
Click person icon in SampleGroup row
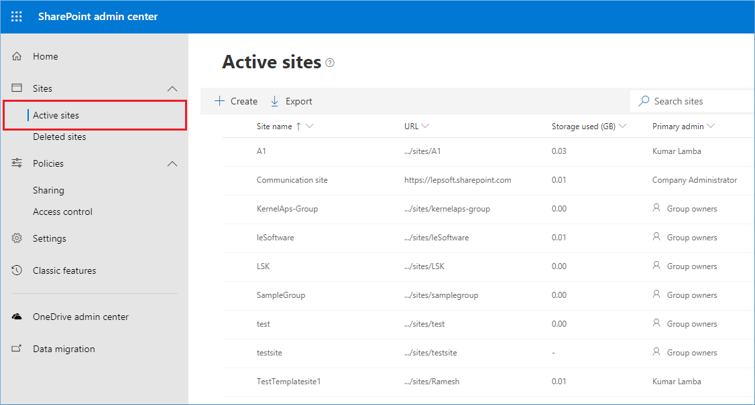point(656,295)
